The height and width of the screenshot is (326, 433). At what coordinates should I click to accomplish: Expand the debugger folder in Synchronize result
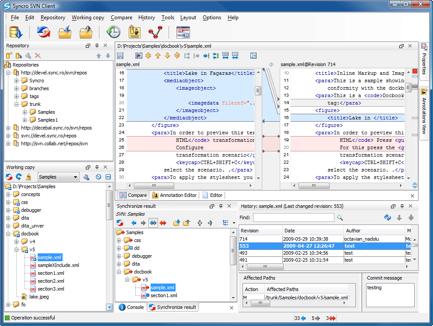tap(119, 256)
